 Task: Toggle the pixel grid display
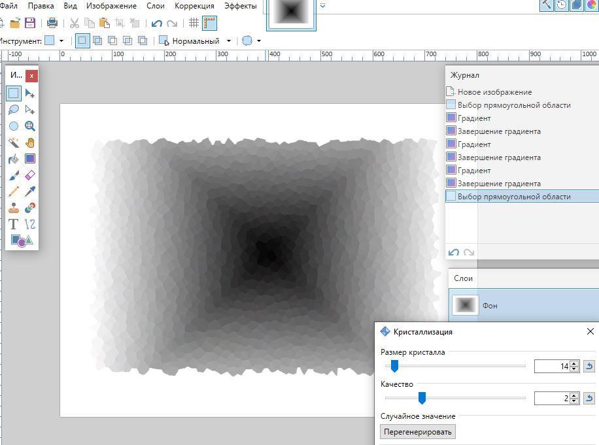tap(194, 24)
